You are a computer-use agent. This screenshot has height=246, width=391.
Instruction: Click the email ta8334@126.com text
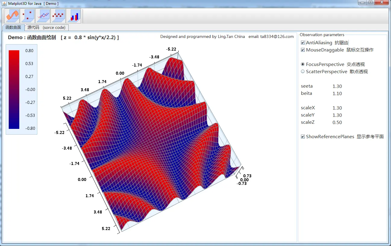point(271,37)
